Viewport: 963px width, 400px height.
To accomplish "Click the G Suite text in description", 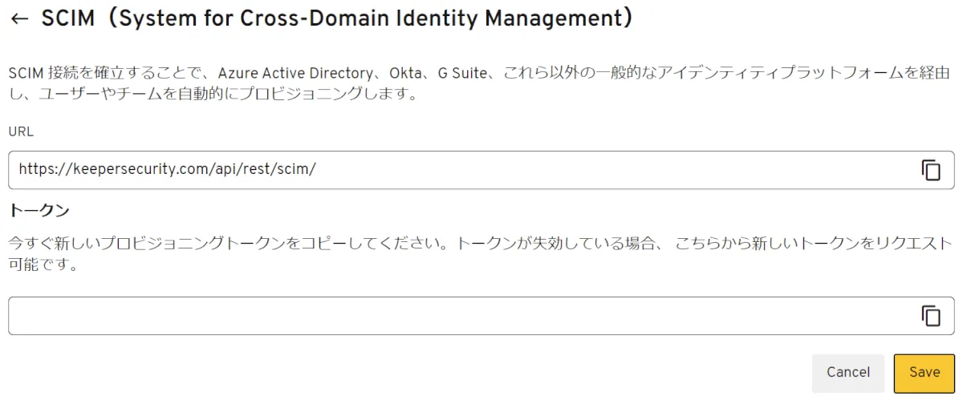I will [462, 74].
